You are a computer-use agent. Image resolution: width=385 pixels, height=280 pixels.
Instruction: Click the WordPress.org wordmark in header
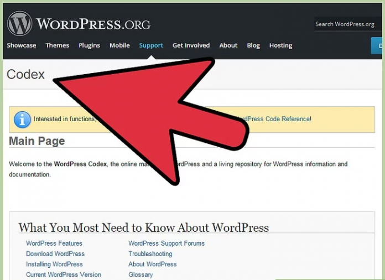(93, 24)
